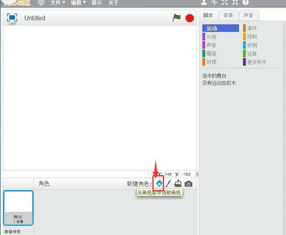Select the 外观 looks block category
This screenshot has height=235, width=286.
tap(209, 37)
